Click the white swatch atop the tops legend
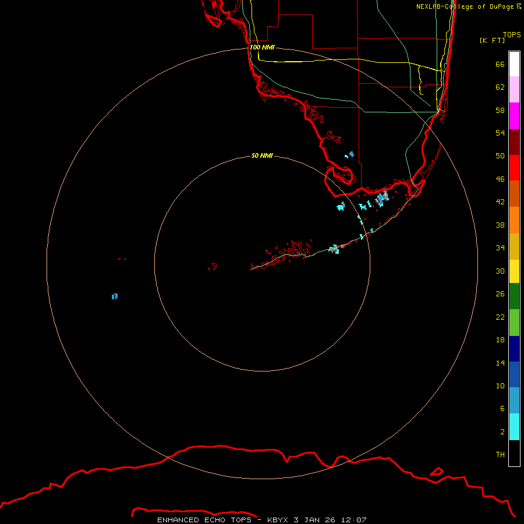The image size is (524, 524). click(514, 64)
